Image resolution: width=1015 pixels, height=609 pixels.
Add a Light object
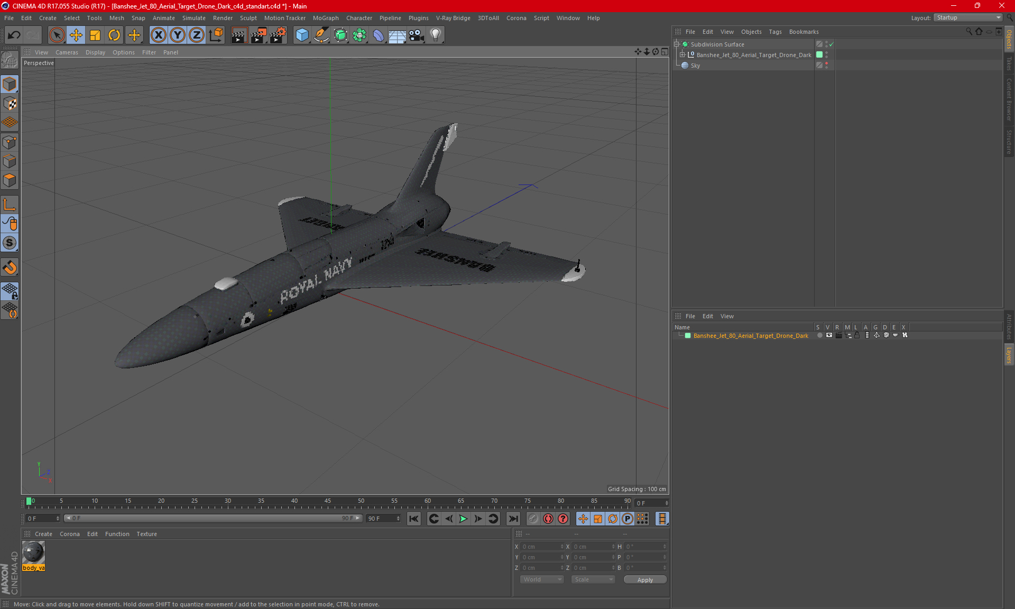[436, 35]
